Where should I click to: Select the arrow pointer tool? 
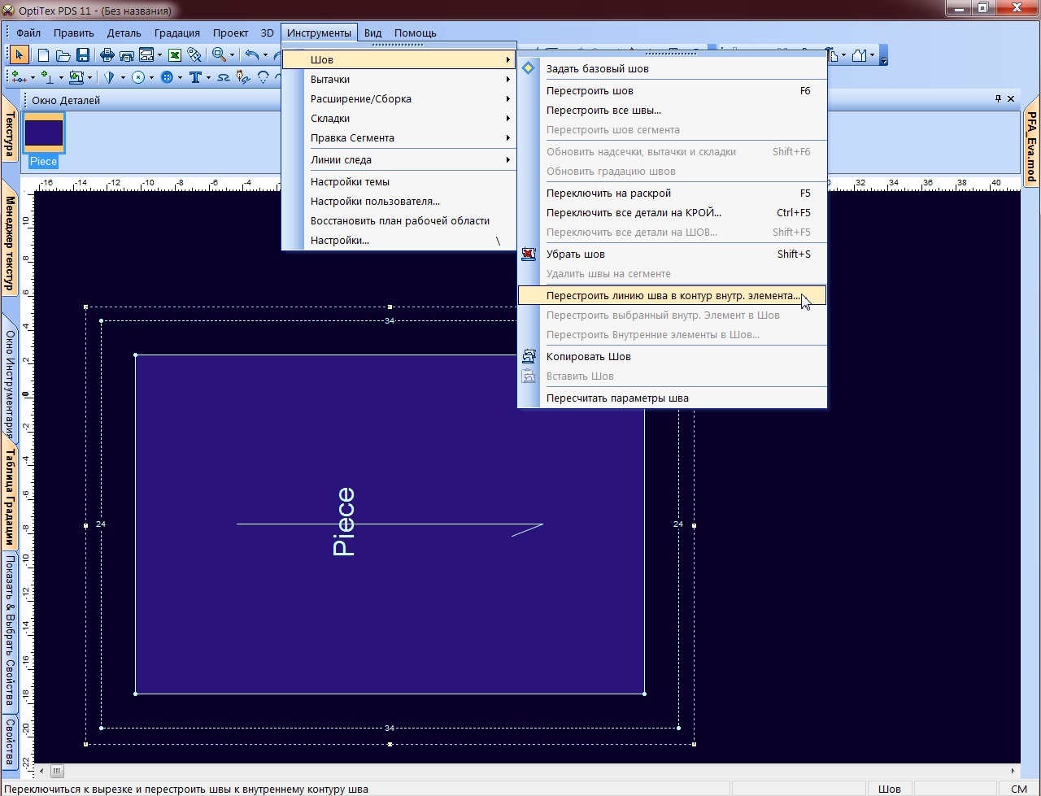pyautogui.click(x=20, y=55)
